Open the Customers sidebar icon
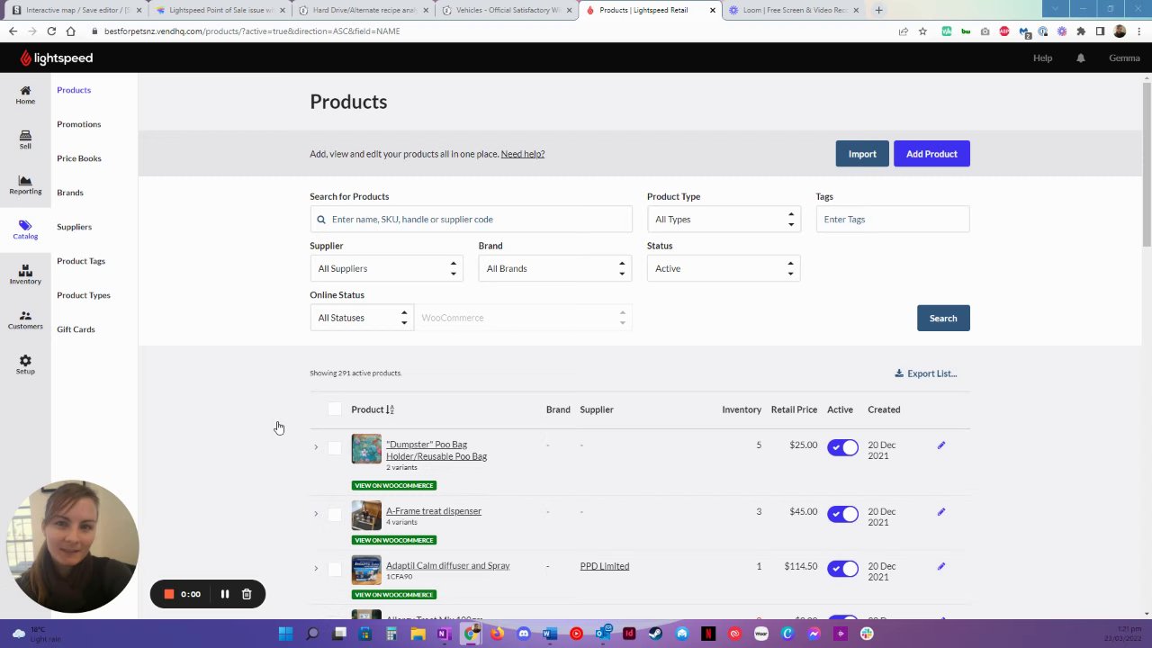Viewport: 1152px width, 648px height. pyautogui.click(x=25, y=319)
